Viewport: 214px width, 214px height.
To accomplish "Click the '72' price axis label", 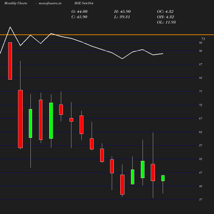I will [x=201, y=105].
